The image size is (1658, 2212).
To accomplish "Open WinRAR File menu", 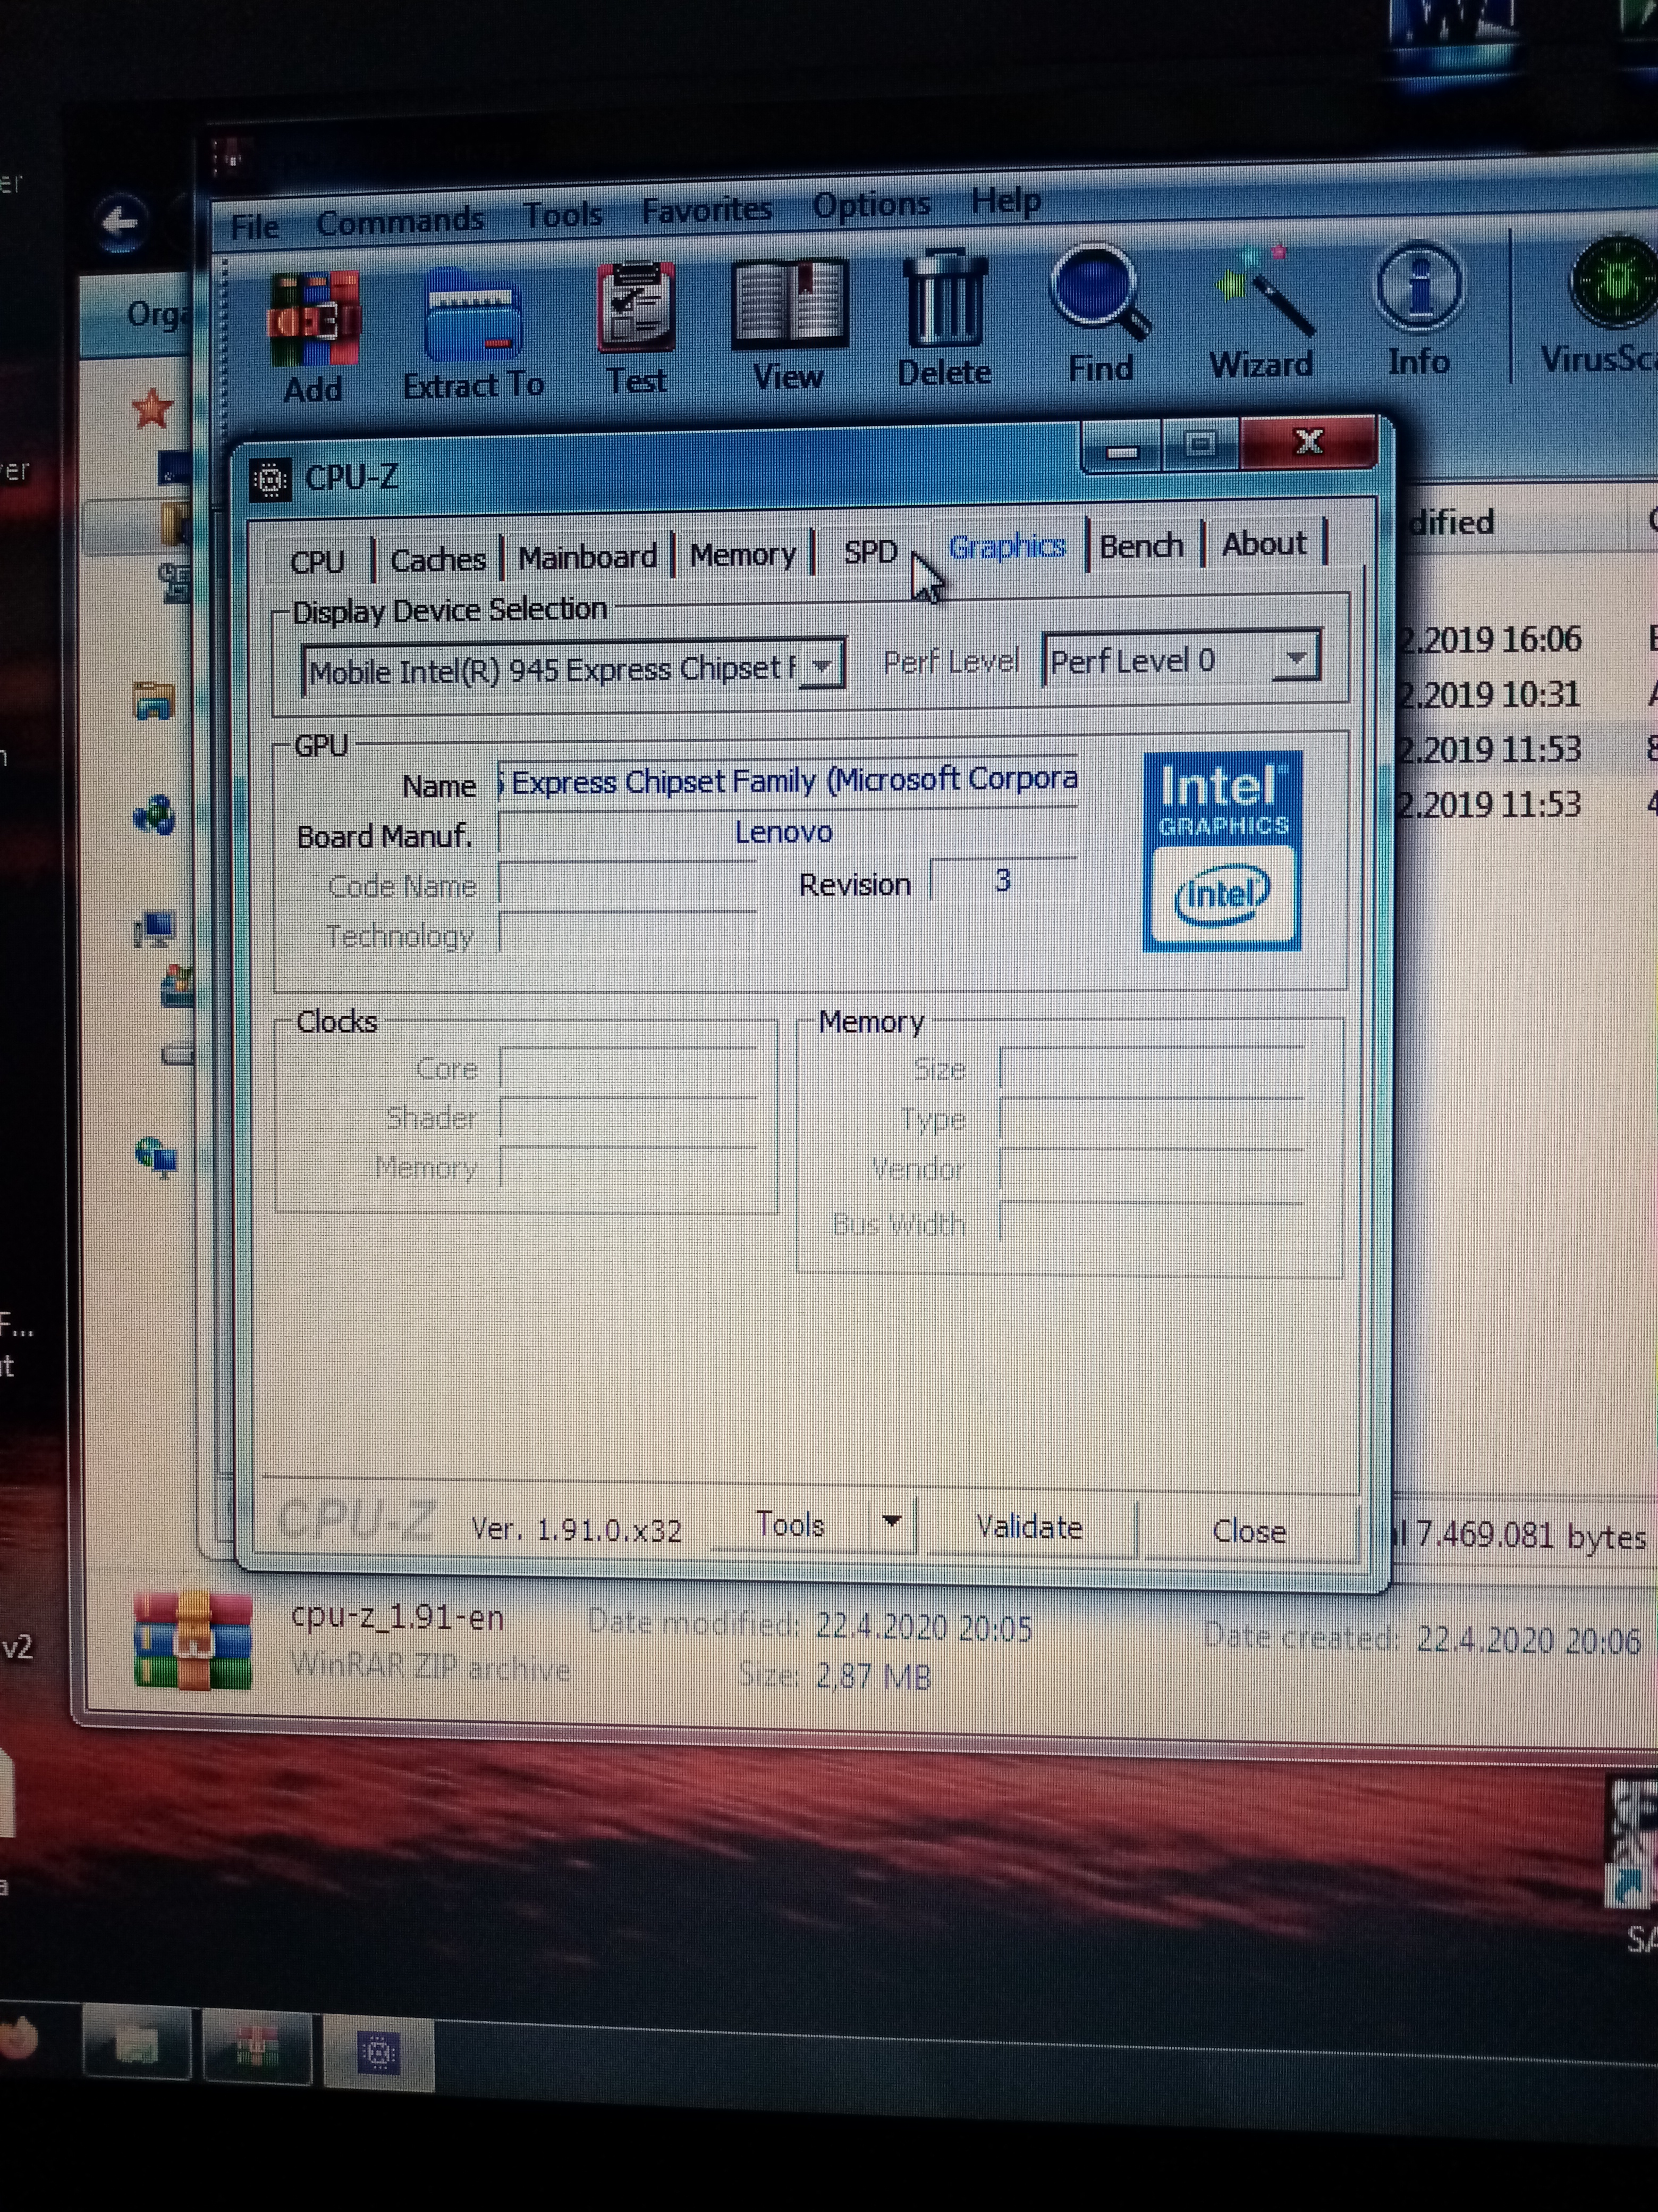I will coord(255,227).
